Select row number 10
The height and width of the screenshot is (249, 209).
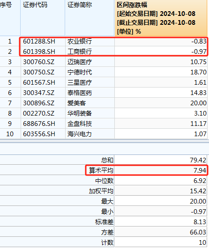coord(10,134)
